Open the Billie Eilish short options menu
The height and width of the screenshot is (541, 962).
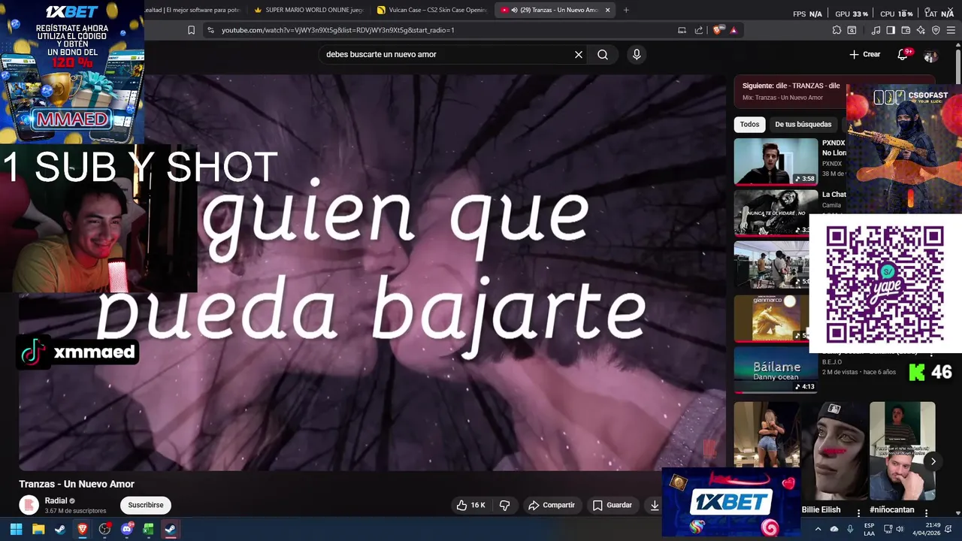[x=858, y=512]
